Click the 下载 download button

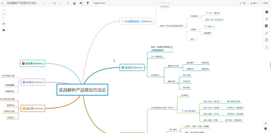(243, 3)
